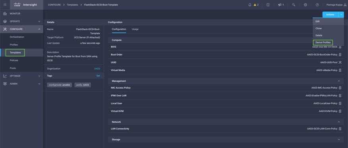
Task: View AA03-iSCSI-LAN-Conn-Policy detail icon
Action: 340,129
